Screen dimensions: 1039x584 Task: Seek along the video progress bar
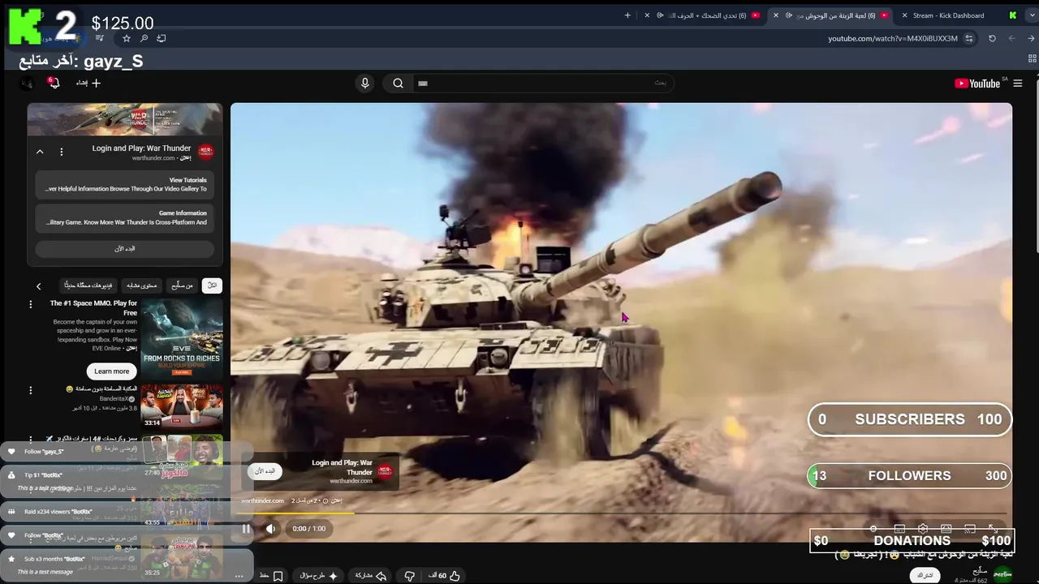coord(622,513)
